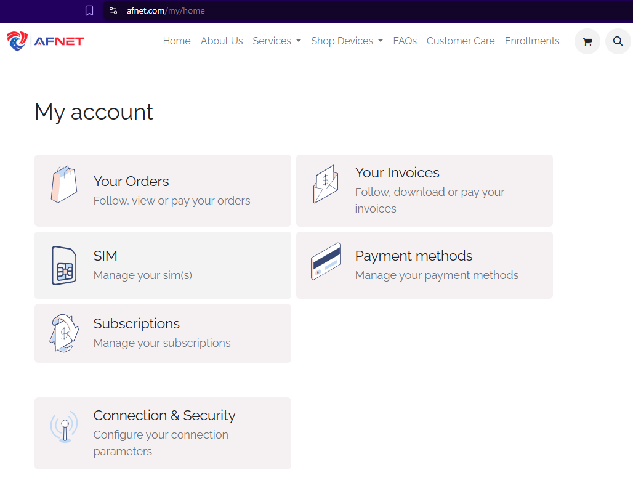Visit the Customer Care page
Image resolution: width=633 pixels, height=491 pixels.
coord(461,41)
